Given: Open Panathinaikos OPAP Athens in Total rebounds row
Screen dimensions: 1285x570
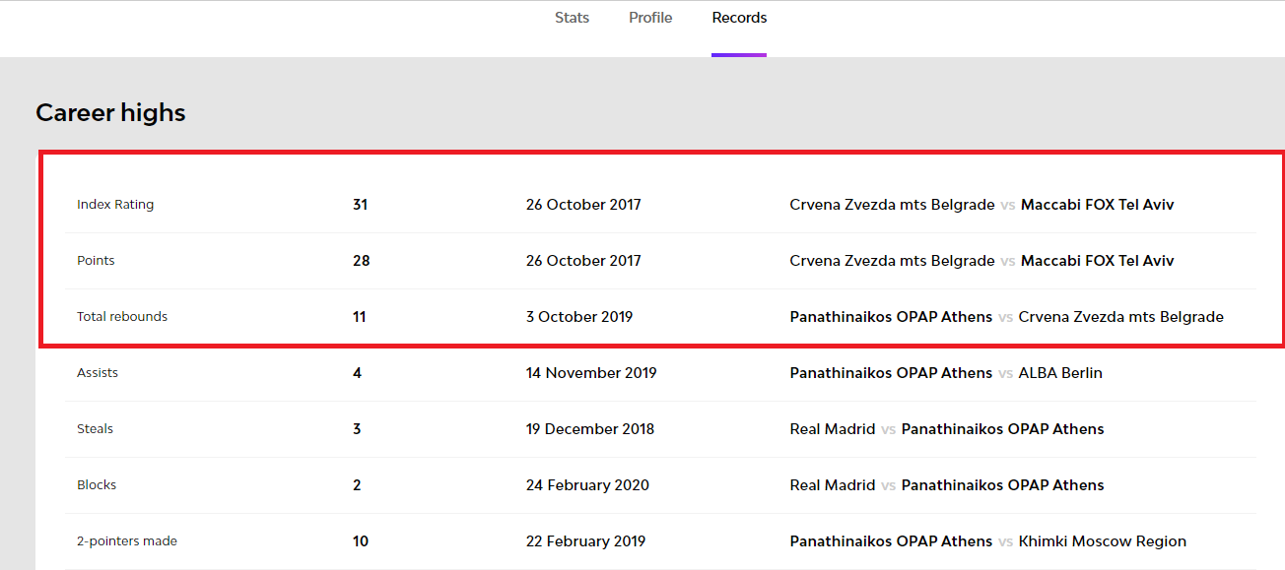Looking at the screenshot, I should coord(891,317).
